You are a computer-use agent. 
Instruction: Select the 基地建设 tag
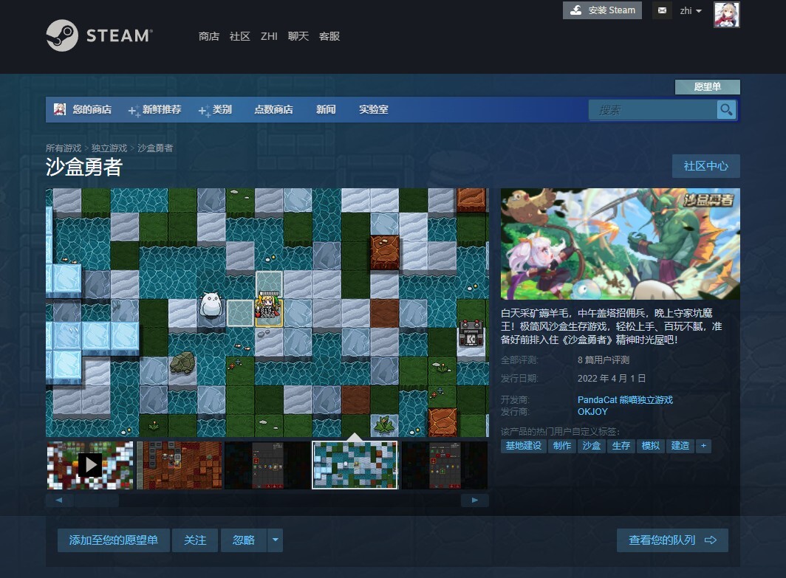coord(523,446)
